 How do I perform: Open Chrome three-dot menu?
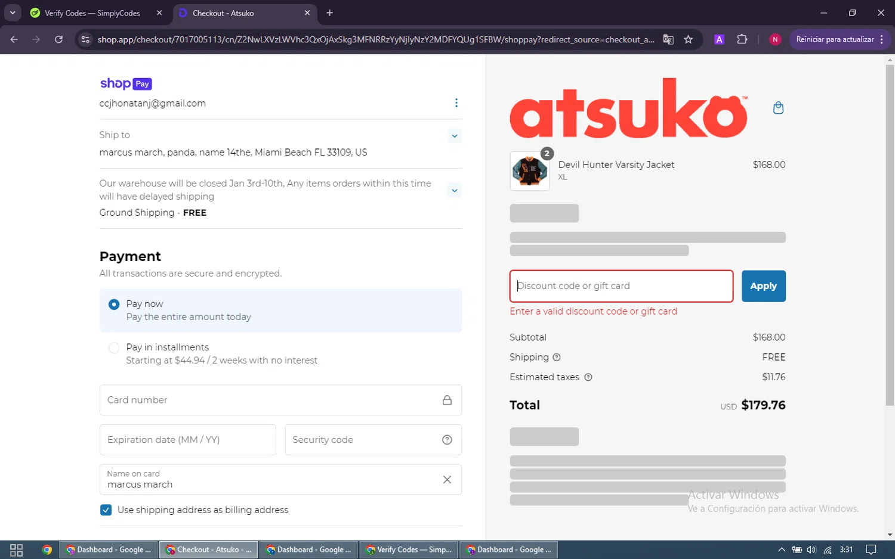882,39
